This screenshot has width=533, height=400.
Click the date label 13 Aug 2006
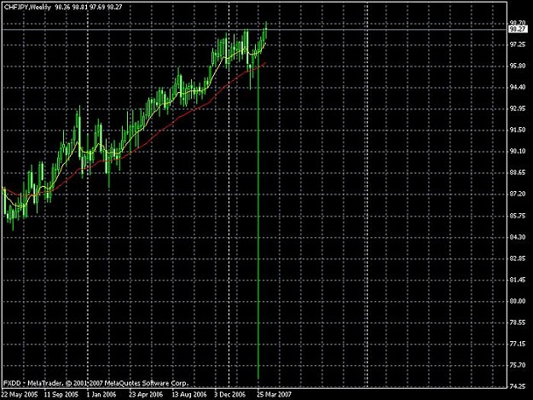pos(189,395)
